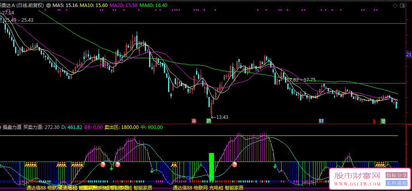Click the 27.14 high price label
Viewport: 412px width, 191px height.
pos(8,13)
